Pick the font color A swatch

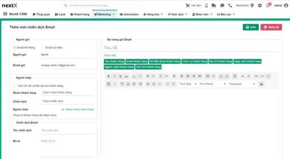tap(148, 76)
